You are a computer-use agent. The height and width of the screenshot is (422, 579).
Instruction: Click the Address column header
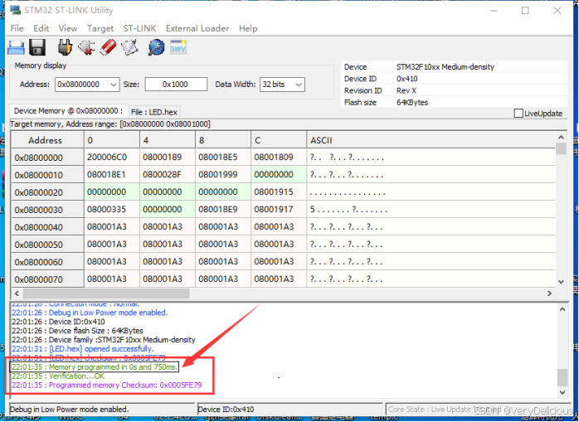click(x=47, y=140)
